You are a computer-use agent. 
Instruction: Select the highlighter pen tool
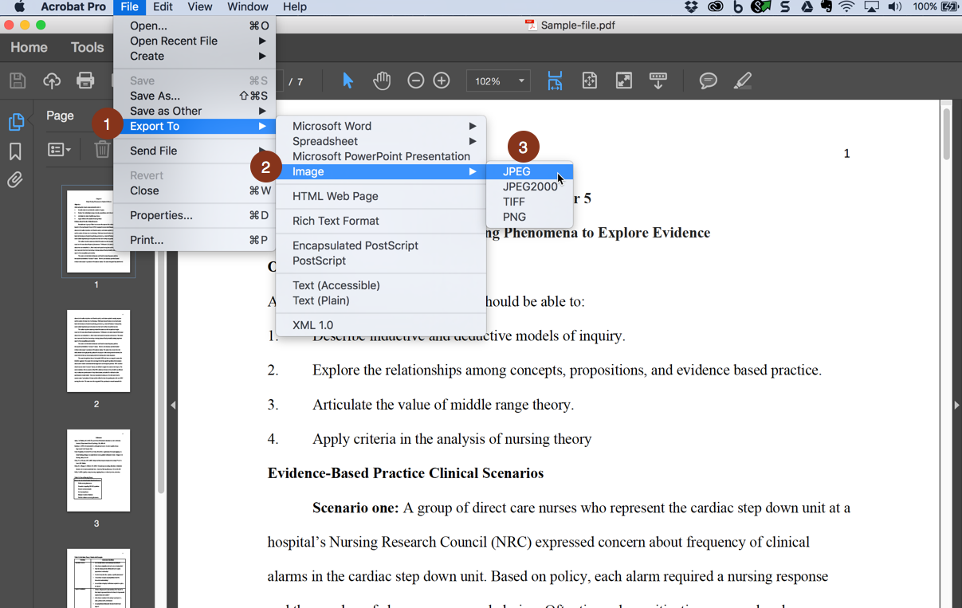tap(743, 80)
